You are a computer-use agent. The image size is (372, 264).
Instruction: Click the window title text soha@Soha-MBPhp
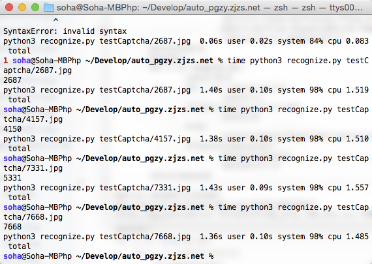pyautogui.click(x=98, y=8)
